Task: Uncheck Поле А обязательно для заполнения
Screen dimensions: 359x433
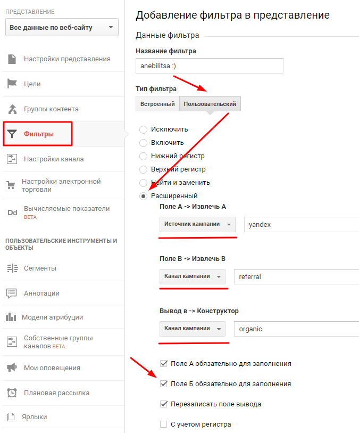Action: (x=164, y=364)
